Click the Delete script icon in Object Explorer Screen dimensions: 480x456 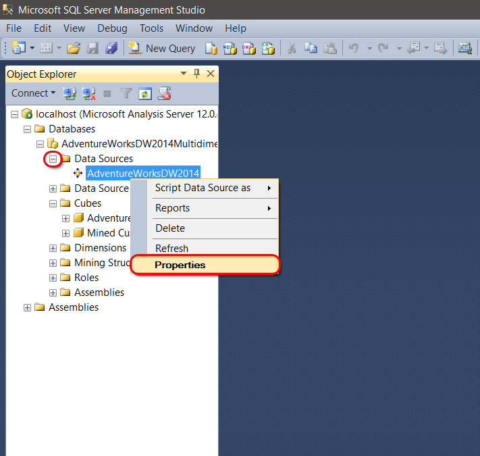click(x=164, y=93)
